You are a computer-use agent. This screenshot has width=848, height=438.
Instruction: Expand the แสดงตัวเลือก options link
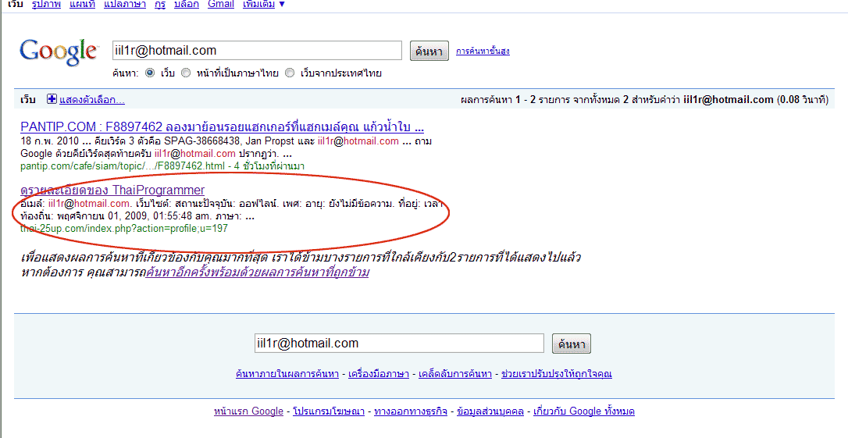(92, 100)
